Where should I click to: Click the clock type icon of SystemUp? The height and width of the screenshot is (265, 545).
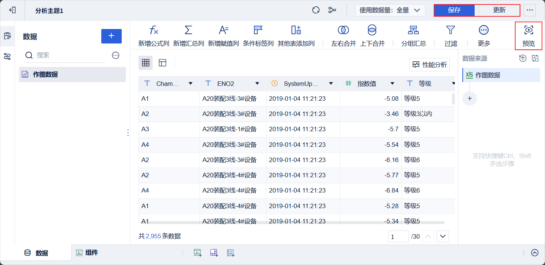coord(275,84)
